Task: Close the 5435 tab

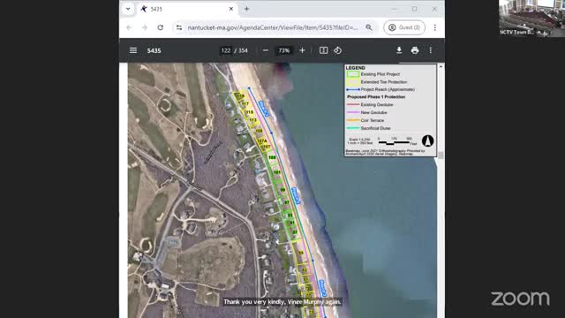Action: point(231,9)
